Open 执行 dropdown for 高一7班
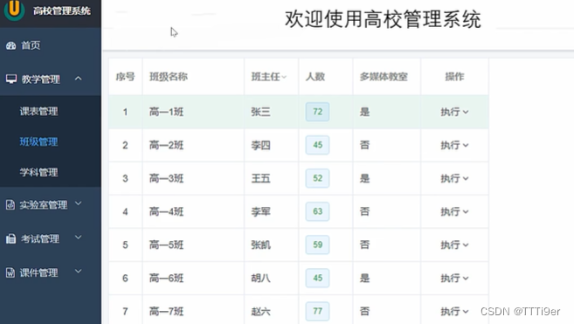 (x=454, y=311)
